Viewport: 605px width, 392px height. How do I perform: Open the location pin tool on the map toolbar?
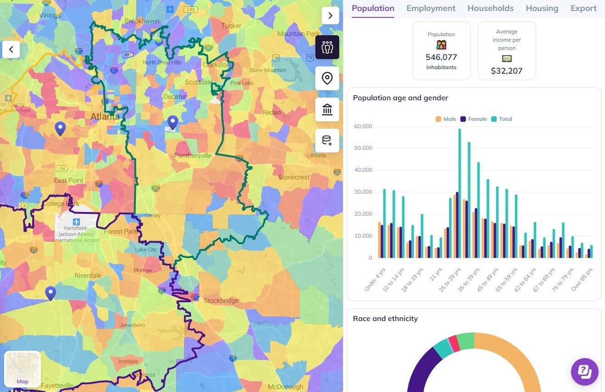(327, 78)
